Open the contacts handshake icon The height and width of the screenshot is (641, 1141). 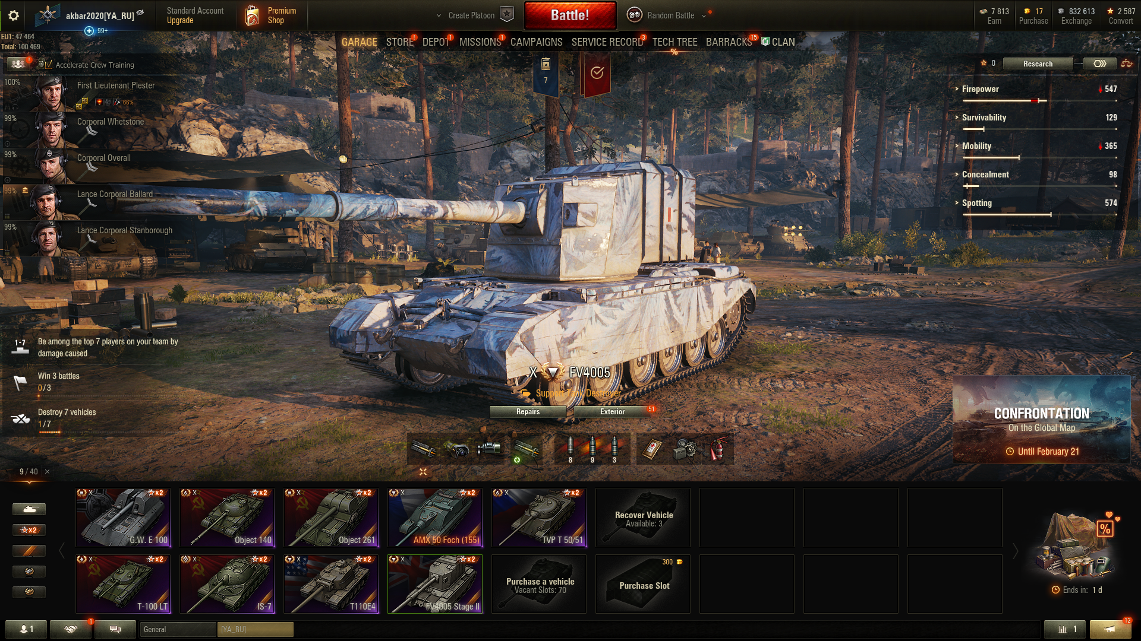coord(71,629)
